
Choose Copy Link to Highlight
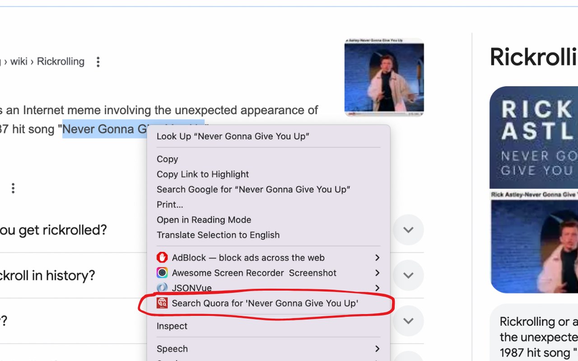tap(203, 174)
